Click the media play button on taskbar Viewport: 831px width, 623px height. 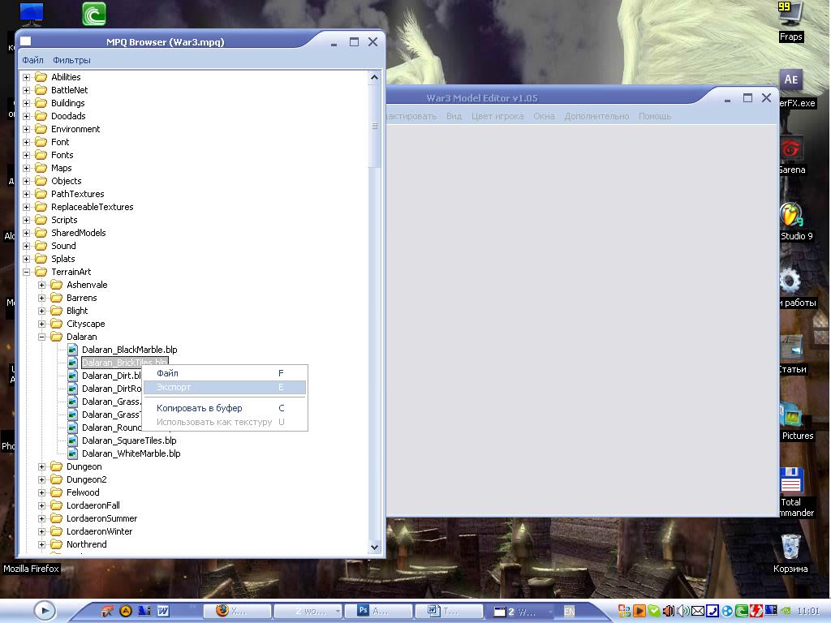click(x=45, y=611)
